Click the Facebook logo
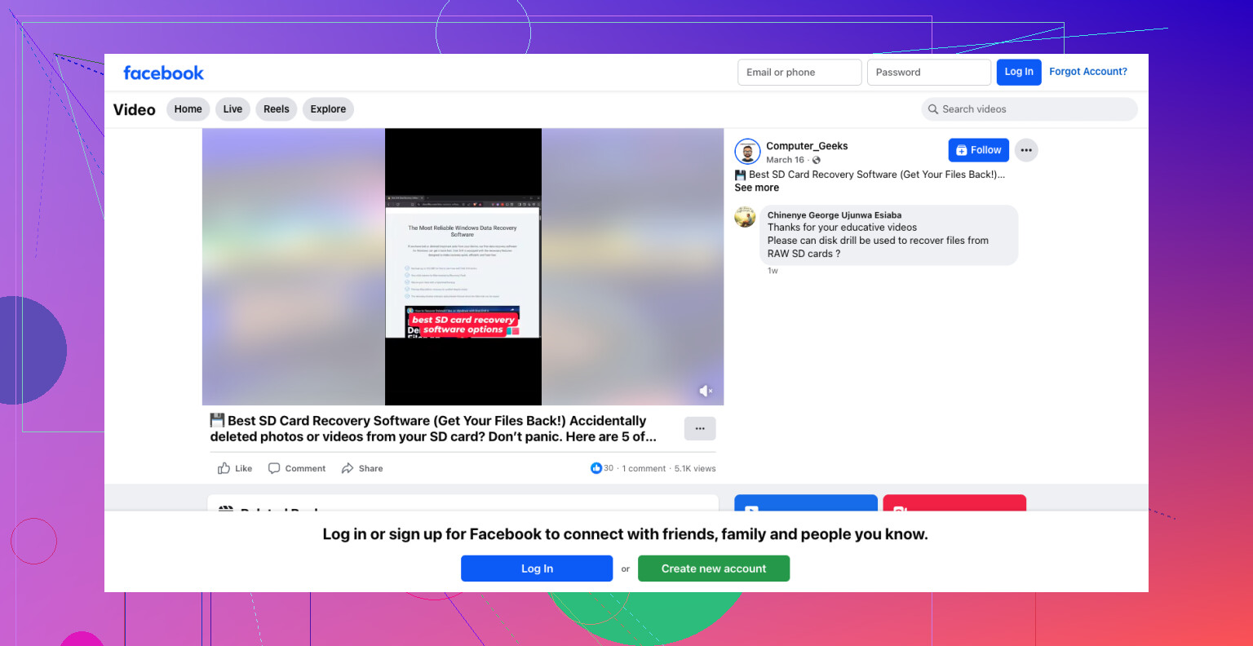This screenshot has height=646, width=1253. [x=163, y=73]
